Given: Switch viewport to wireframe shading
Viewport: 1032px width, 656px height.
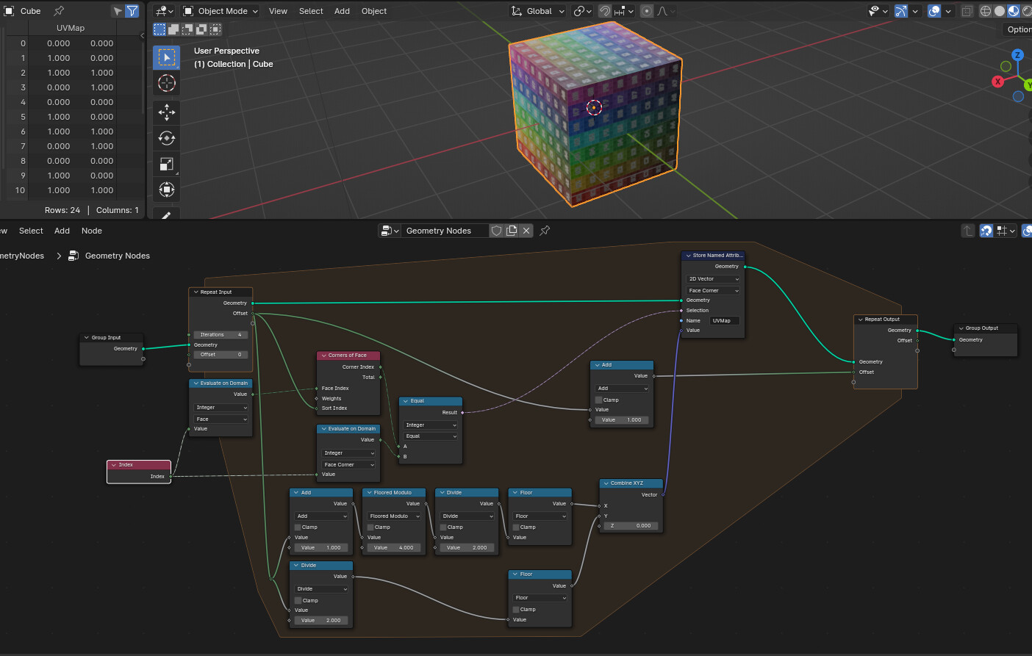Looking at the screenshot, I should pos(986,11).
